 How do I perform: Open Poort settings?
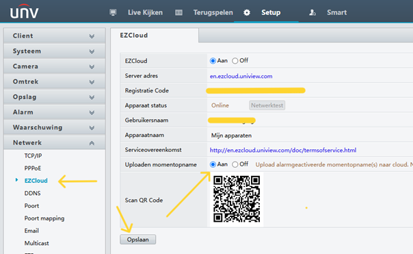(31, 205)
